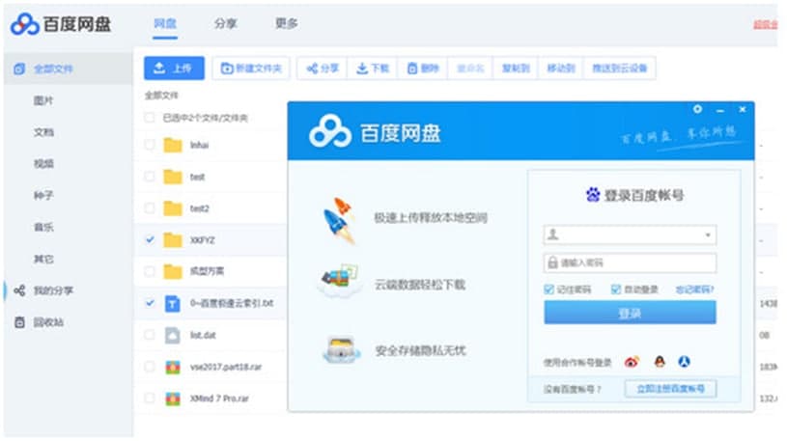Viewport: 787px width, 441px height.
Task: Check the lnhai folder checkbox
Action: click(x=149, y=145)
